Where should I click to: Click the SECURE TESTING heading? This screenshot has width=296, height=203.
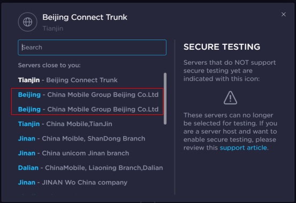[222, 47]
